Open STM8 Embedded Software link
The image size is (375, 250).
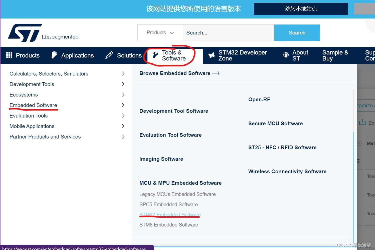tap(169, 225)
